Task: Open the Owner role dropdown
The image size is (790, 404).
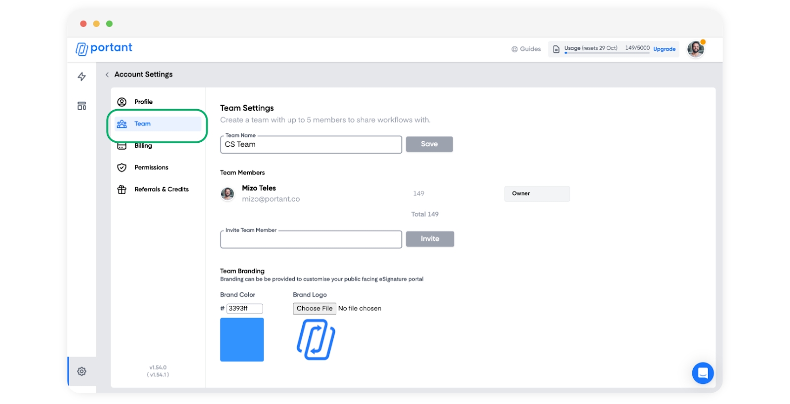Action: (537, 194)
